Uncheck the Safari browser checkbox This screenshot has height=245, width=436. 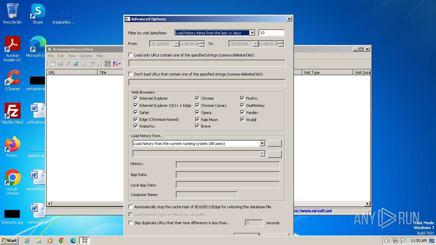(x=136, y=112)
